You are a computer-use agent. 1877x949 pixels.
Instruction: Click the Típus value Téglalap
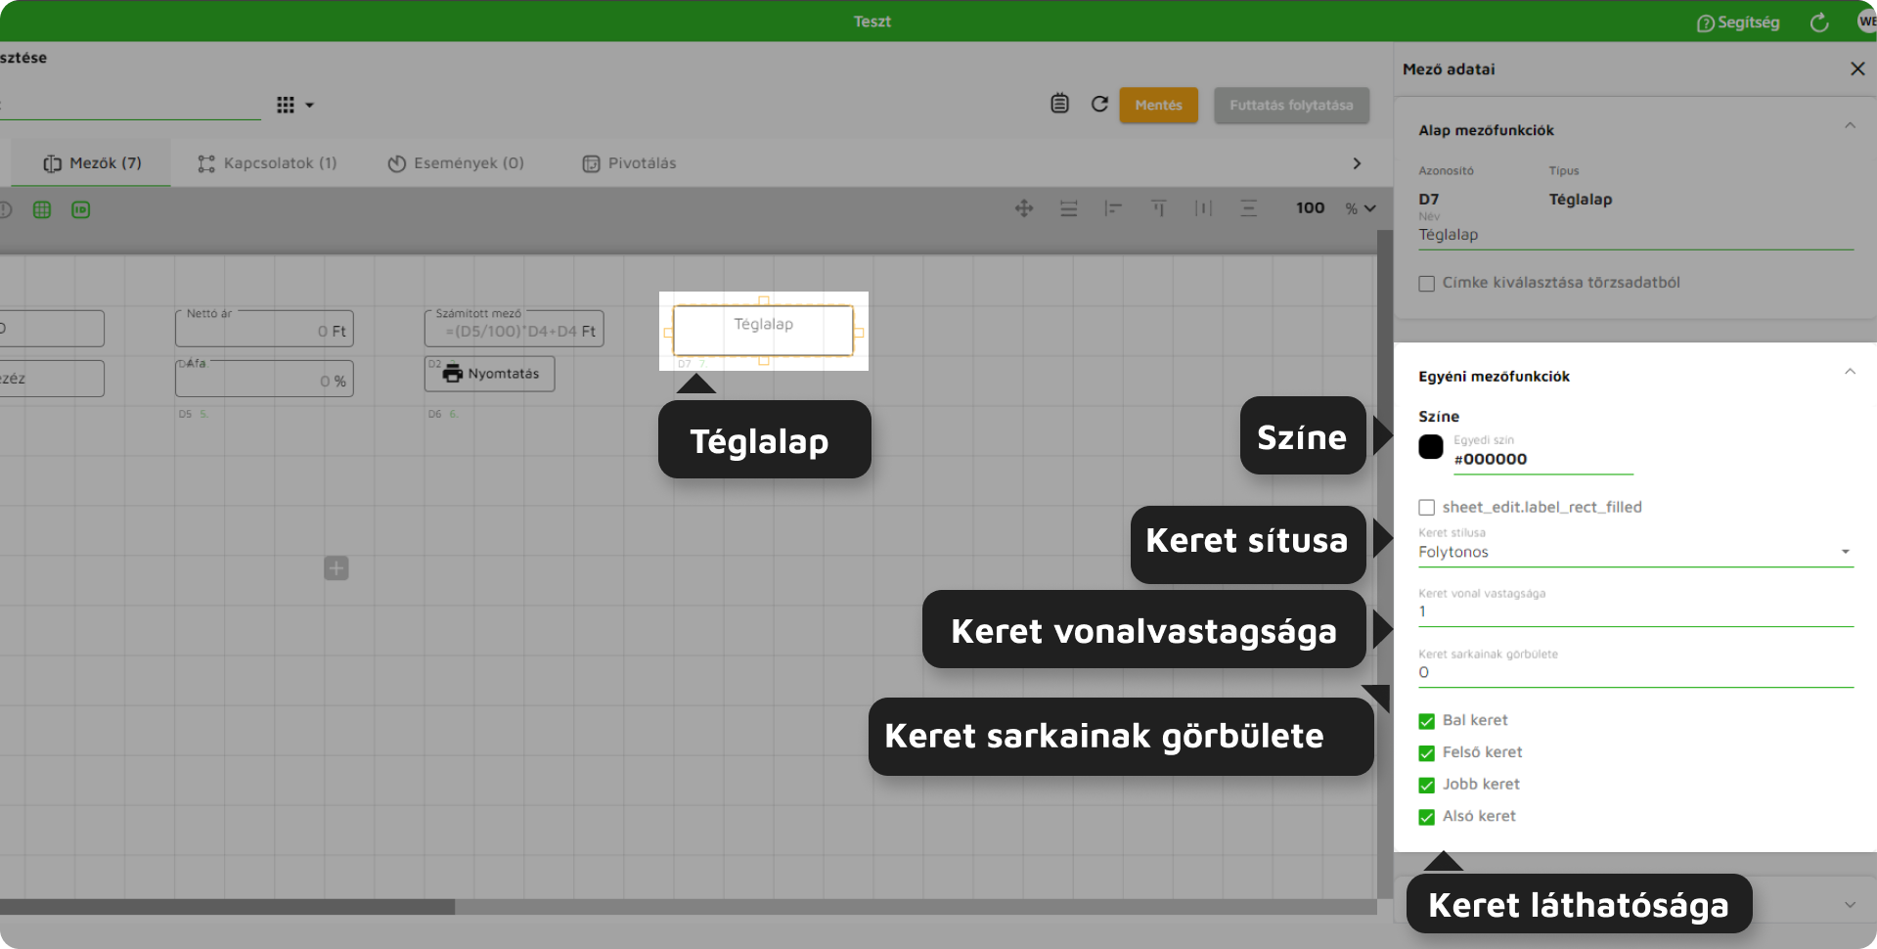pyautogui.click(x=1581, y=200)
